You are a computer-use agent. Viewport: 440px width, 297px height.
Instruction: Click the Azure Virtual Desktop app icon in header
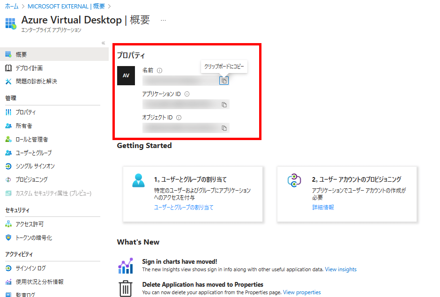pyautogui.click(x=11, y=23)
